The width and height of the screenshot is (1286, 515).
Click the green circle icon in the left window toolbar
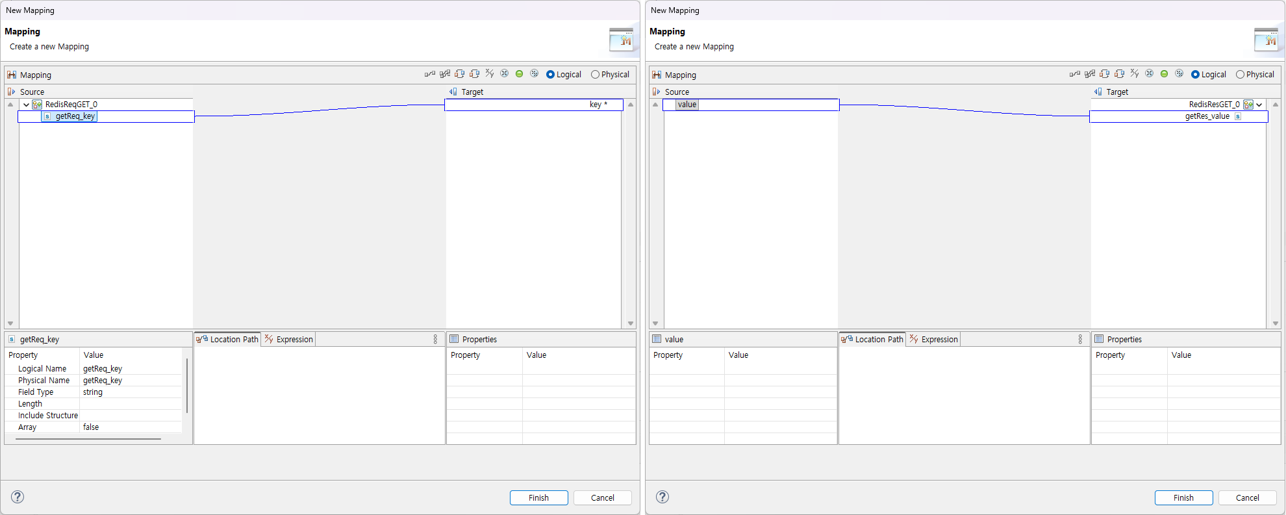coord(520,74)
